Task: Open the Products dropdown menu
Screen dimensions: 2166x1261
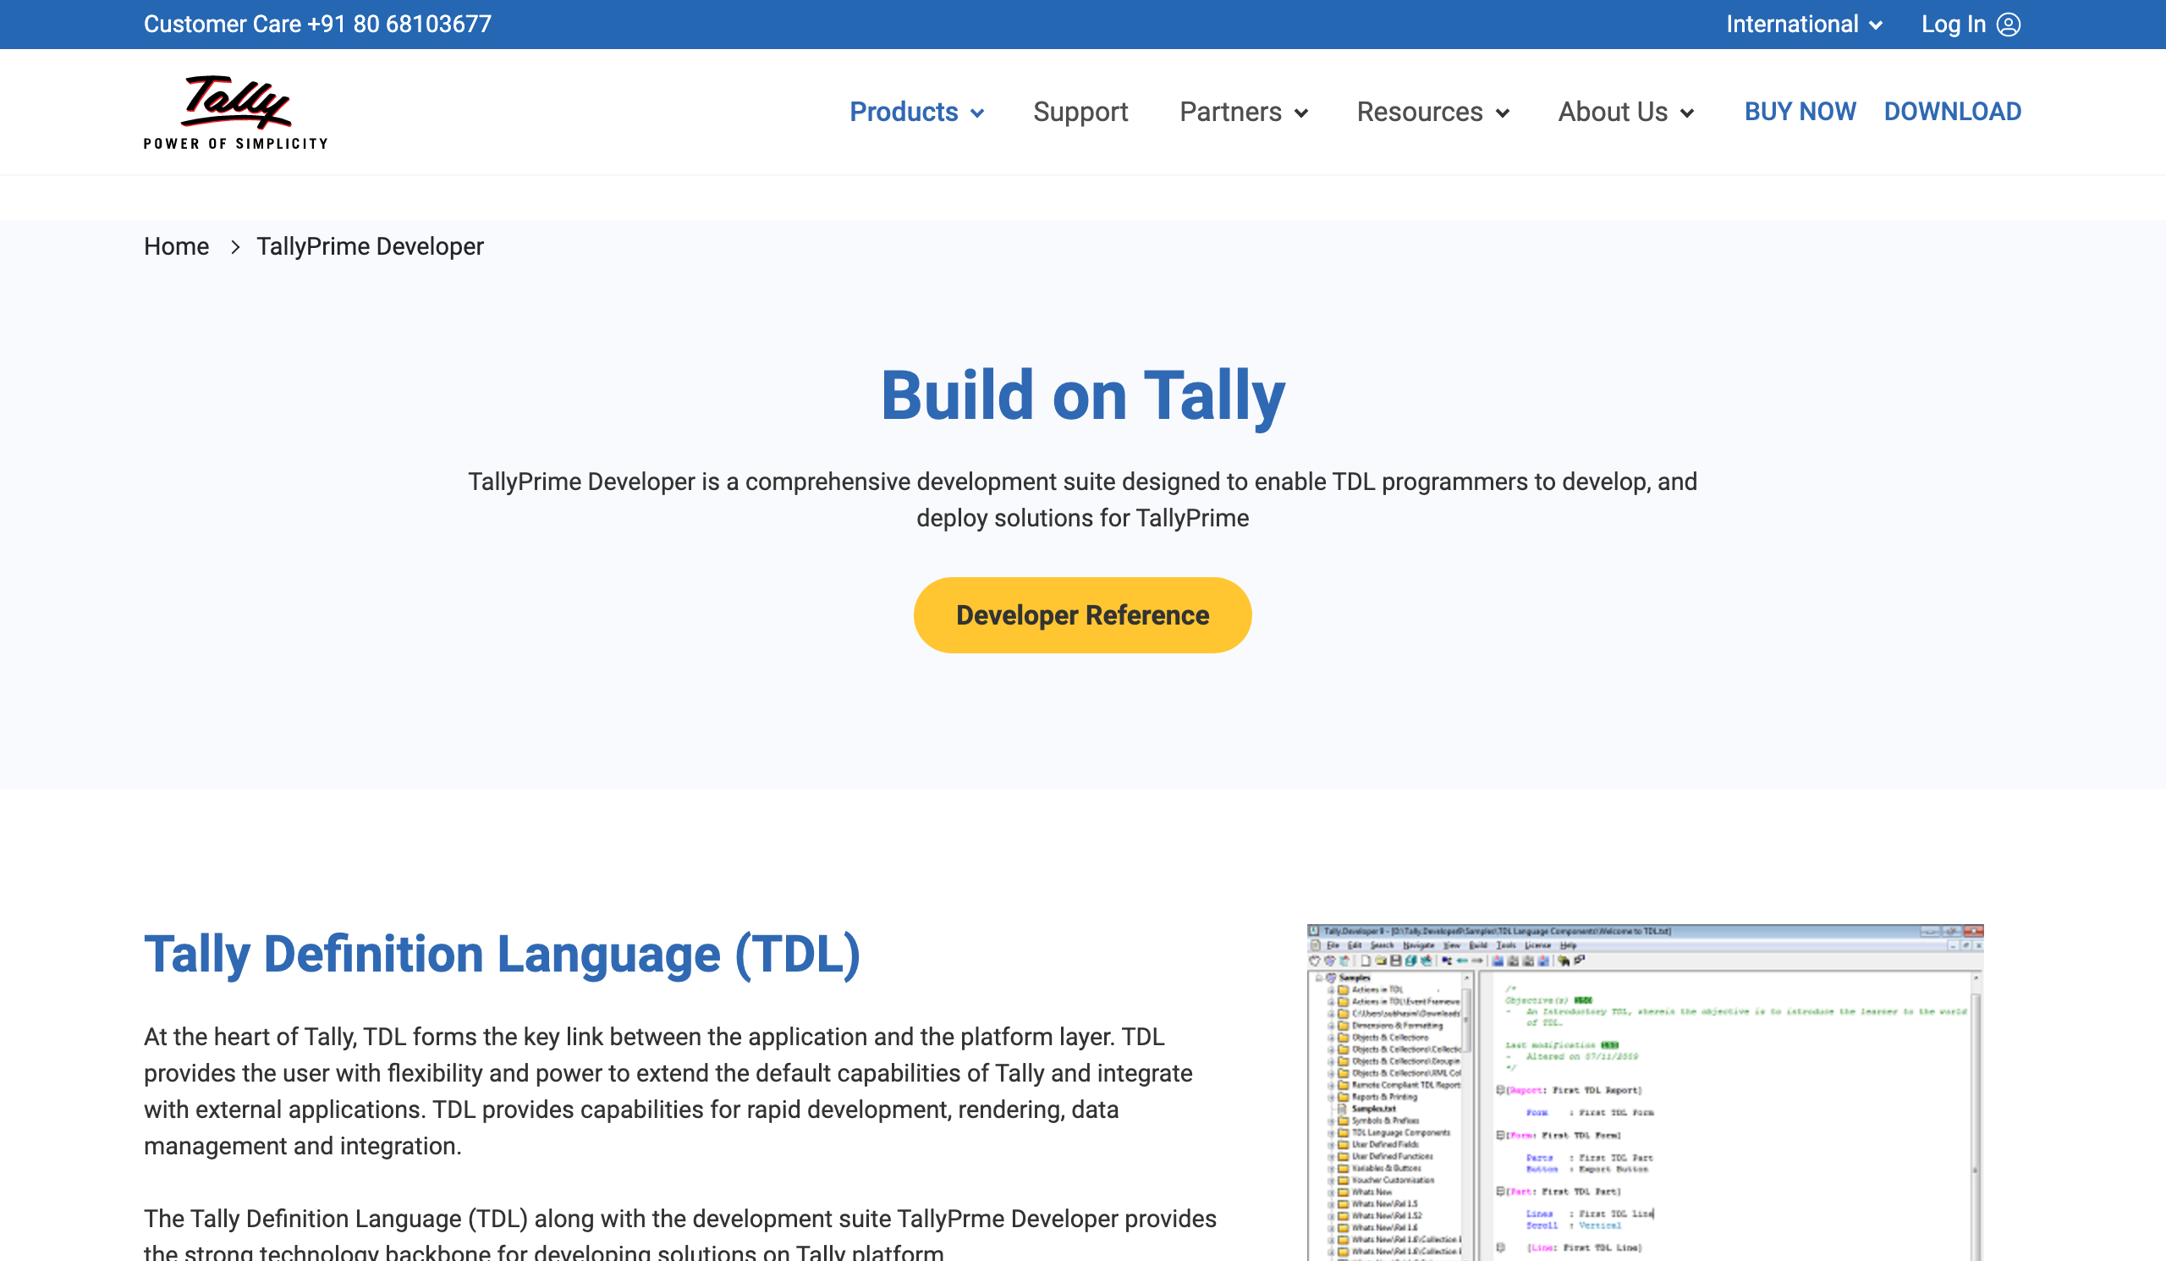Action: pyautogui.click(x=916, y=112)
